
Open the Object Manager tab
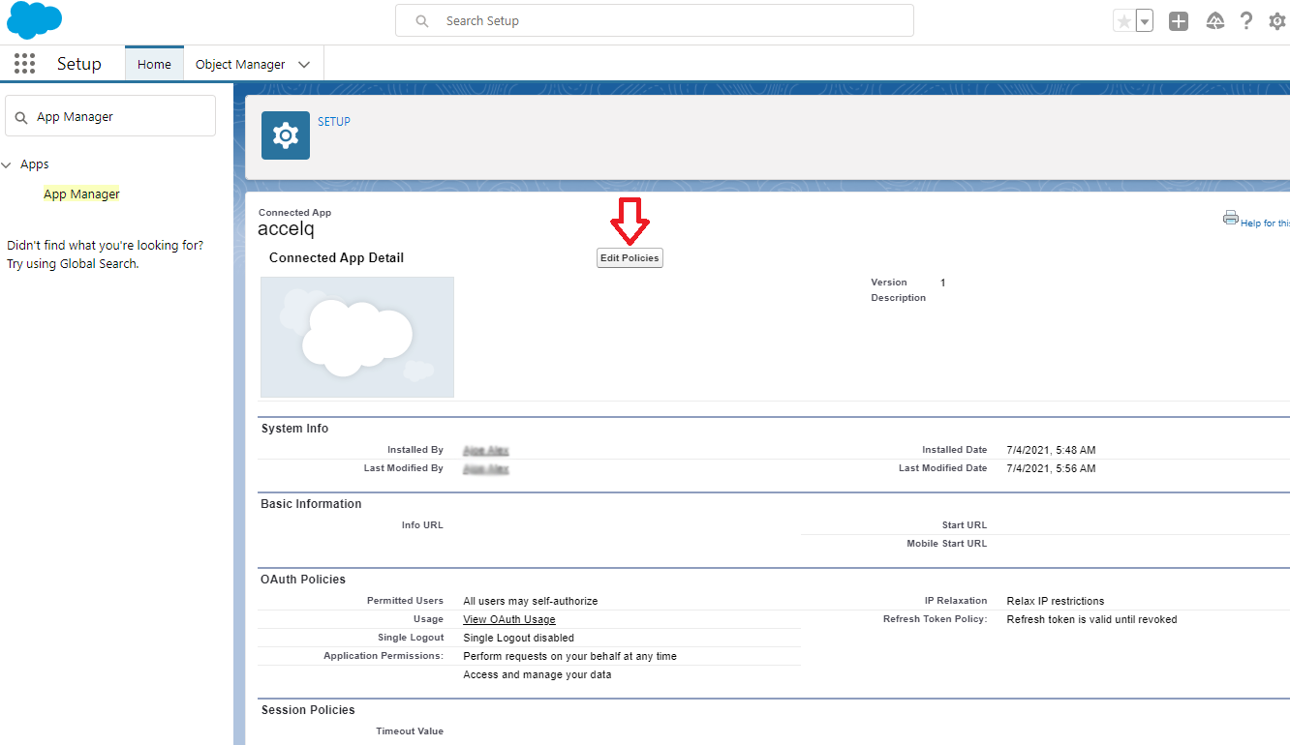pyautogui.click(x=240, y=64)
